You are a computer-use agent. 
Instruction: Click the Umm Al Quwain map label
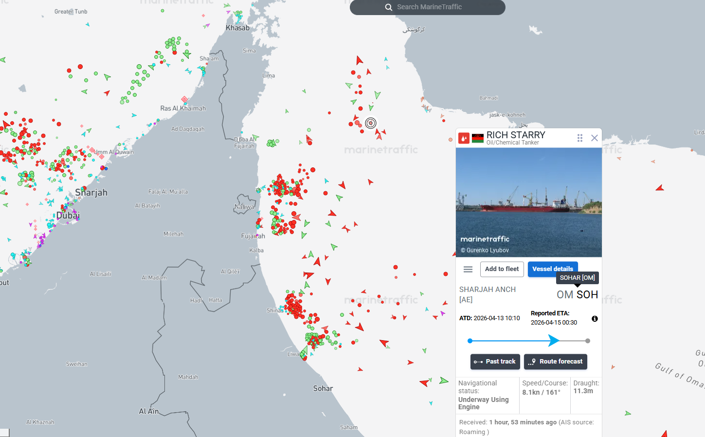coord(114,152)
